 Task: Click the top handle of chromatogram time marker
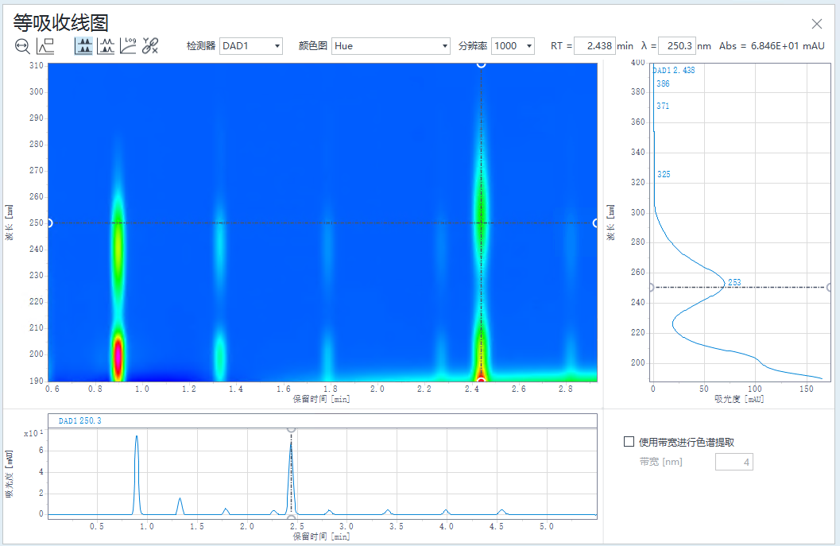291,428
